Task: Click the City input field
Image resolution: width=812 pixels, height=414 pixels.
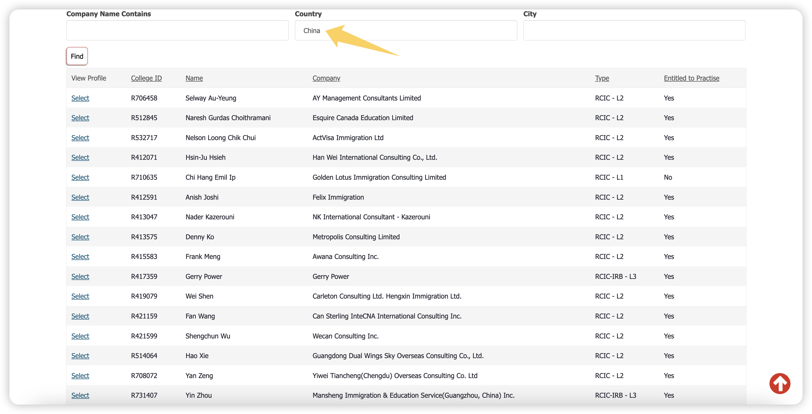Action: click(634, 30)
